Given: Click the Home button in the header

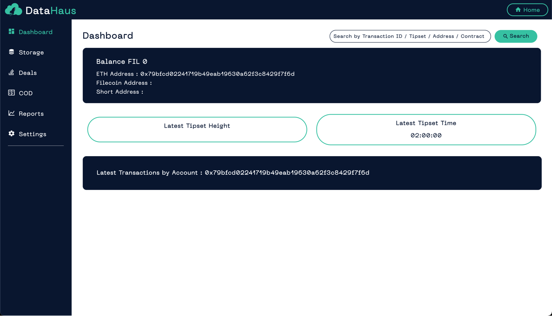Looking at the screenshot, I should tap(527, 10).
